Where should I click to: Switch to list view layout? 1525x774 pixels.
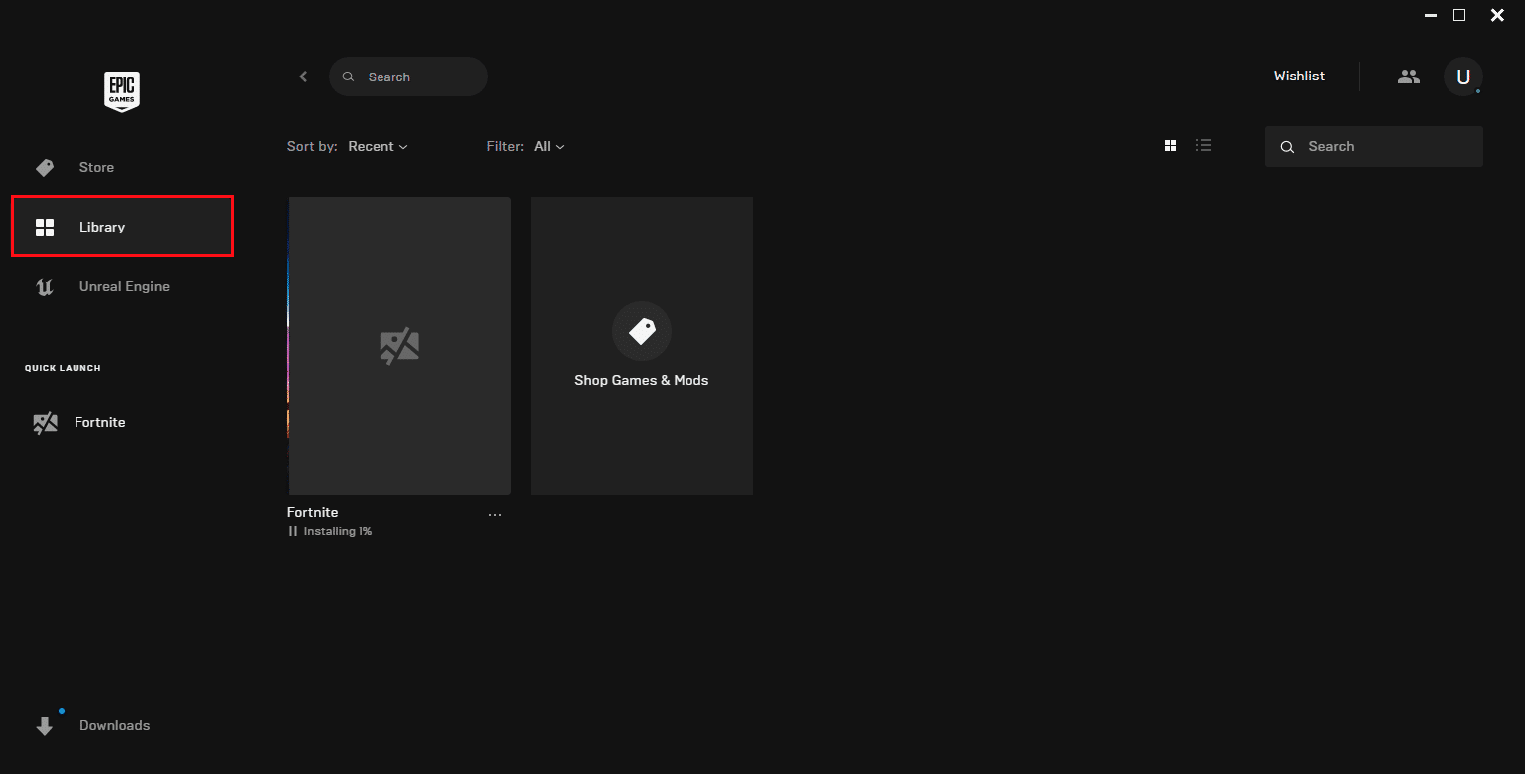click(x=1204, y=145)
